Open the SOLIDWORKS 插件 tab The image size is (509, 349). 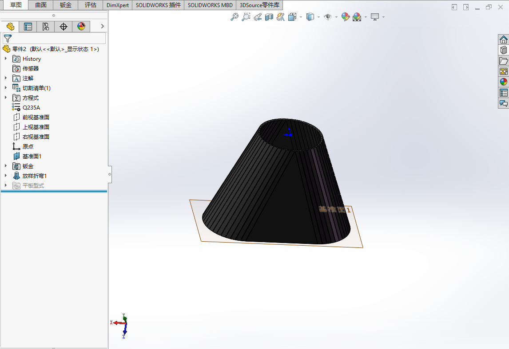click(x=158, y=5)
